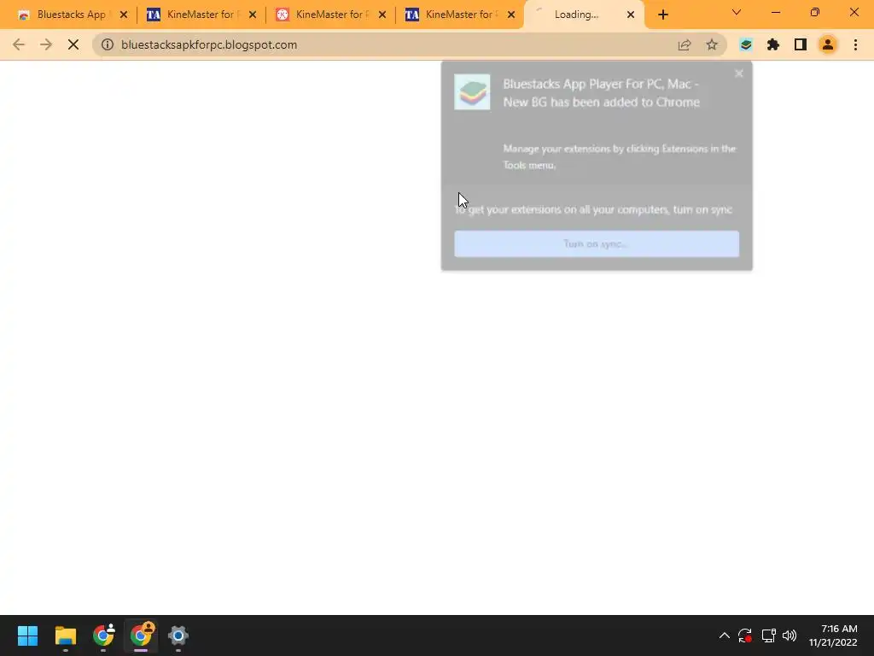Go back to the previous page
The image size is (874, 656).
coord(19,44)
